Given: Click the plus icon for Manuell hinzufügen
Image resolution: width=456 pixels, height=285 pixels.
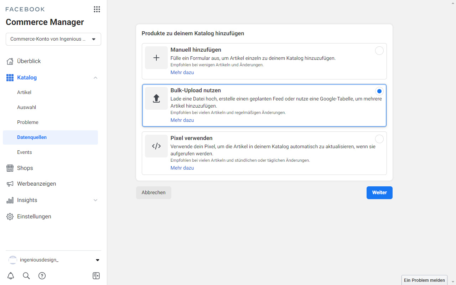Looking at the screenshot, I should point(156,58).
